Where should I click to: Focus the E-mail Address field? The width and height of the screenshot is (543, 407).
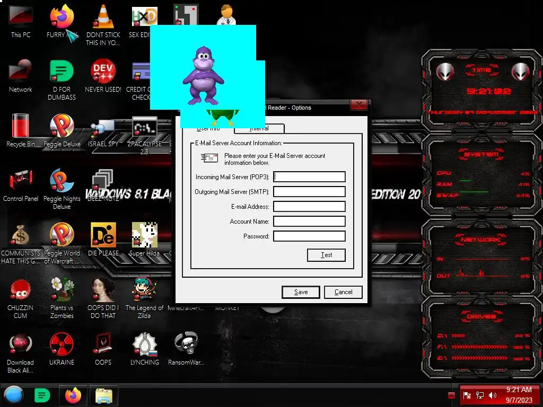tap(309, 207)
